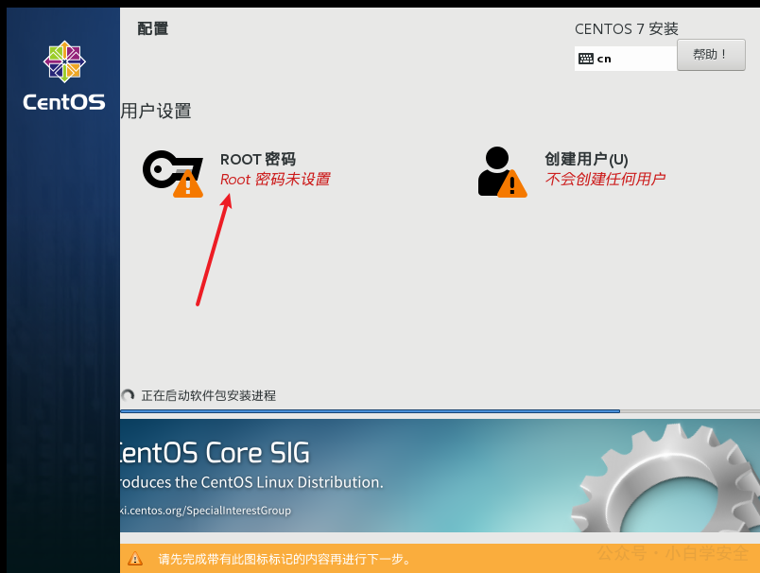Select '正在启动软件包安装进程' status text
The width and height of the screenshot is (760, 573).
pyautogui.click(x=208, y=395)
